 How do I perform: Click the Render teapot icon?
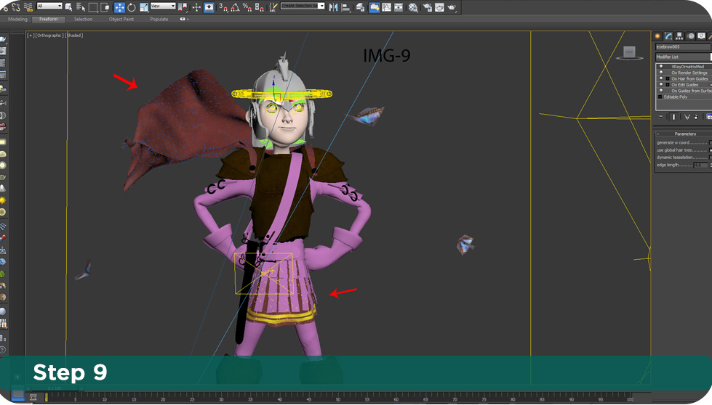[x=452, y=7]
